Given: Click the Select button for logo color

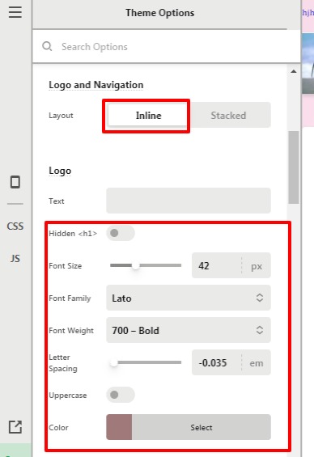Looking at the screenshot, I should coord(202,427).
